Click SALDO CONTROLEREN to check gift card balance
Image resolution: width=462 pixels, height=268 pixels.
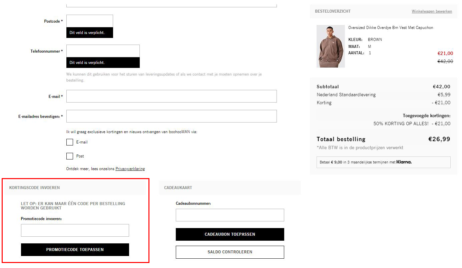(229, 252)
